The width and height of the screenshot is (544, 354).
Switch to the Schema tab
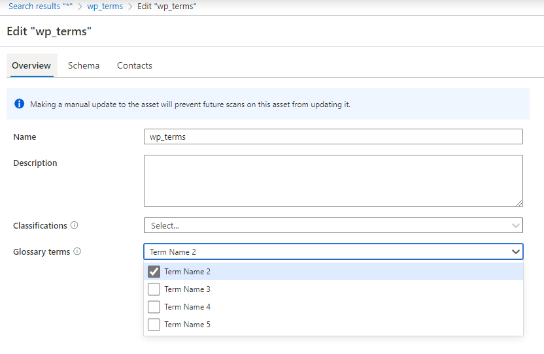(x=84, y=65)
